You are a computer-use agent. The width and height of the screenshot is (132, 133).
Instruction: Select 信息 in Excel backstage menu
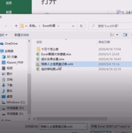pyautogui.click(x=9, y=3)
